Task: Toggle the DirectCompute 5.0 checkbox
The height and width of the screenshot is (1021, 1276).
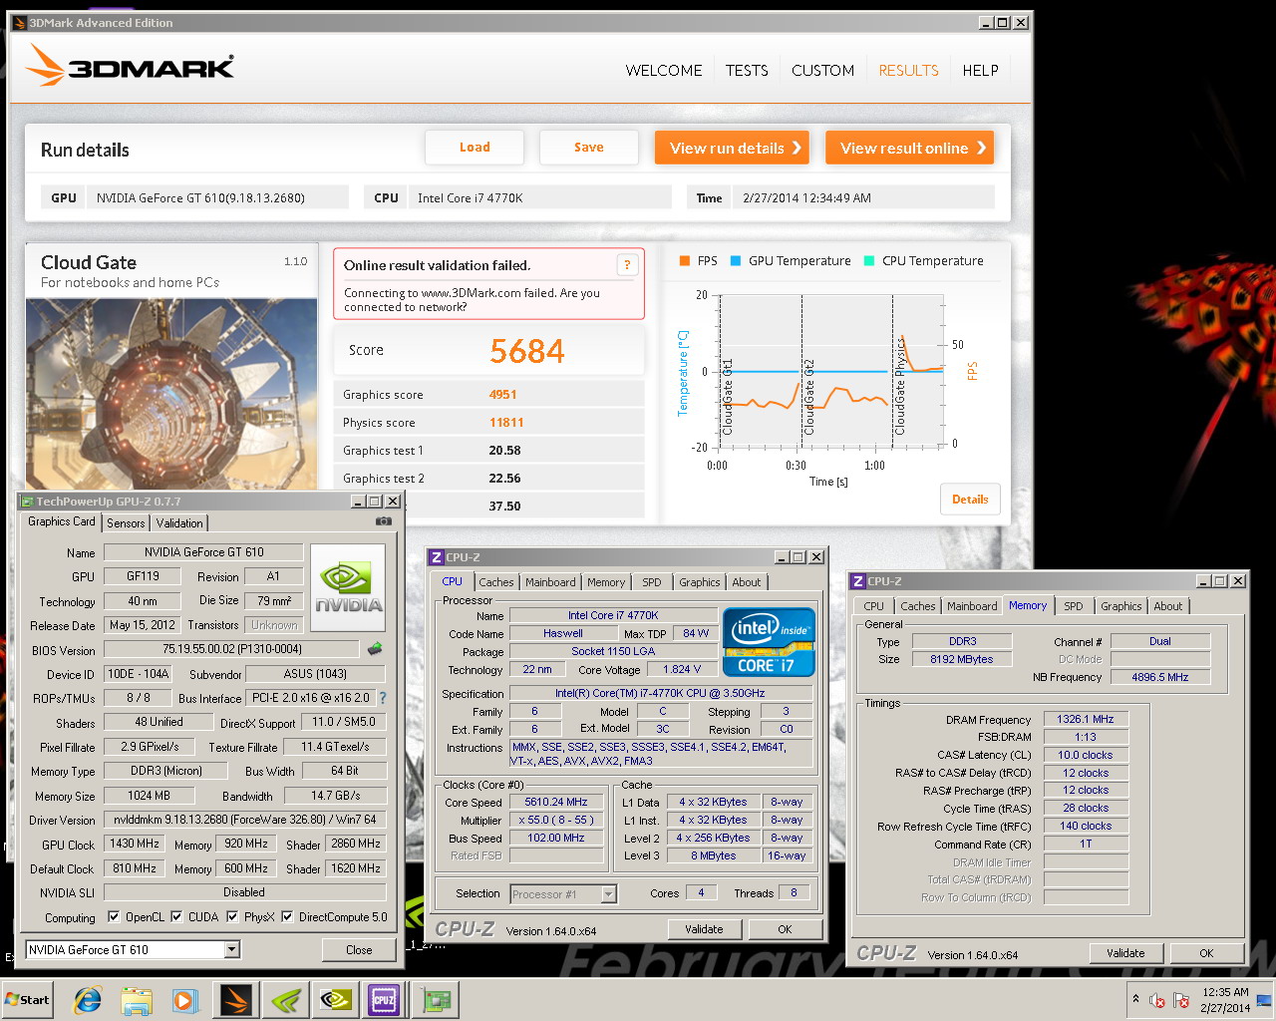Action: point(287,917)
